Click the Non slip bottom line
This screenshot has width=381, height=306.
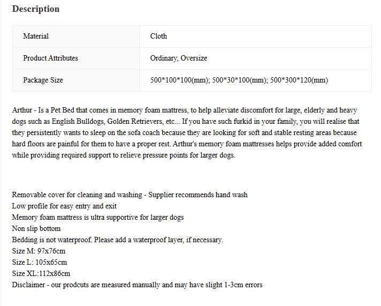[36, 228]
